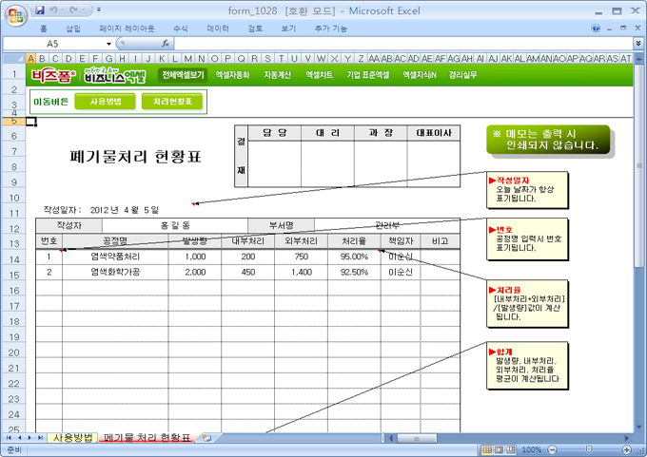Click the insert new worksheet tab icon
Viewport: 647px width, 457px height.
[206, 438]
